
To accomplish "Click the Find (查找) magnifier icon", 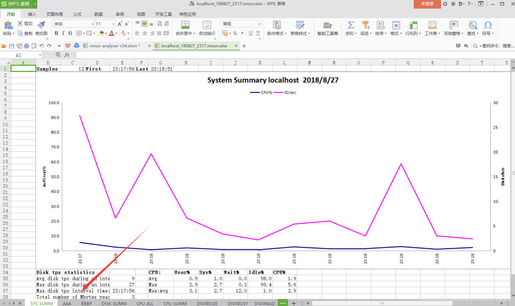I will (x=472, y=25).
